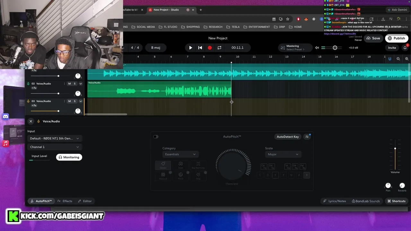This screenshot has width=411, height=231.
Task: Start recording with the red record button
Action: [210, 47]
